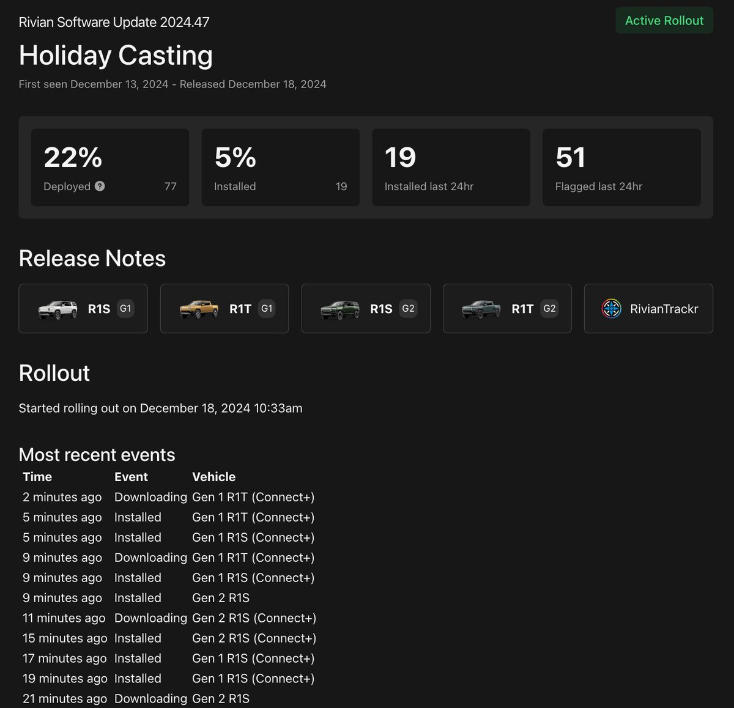734x708 pixels.
Task: Click the 22% Deployed stat card
Action: point(110,168)
